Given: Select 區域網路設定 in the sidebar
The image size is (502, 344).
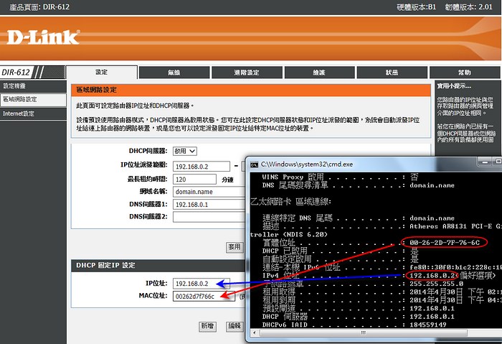Looking at the screenshot, I should click(x=20, y=99).
